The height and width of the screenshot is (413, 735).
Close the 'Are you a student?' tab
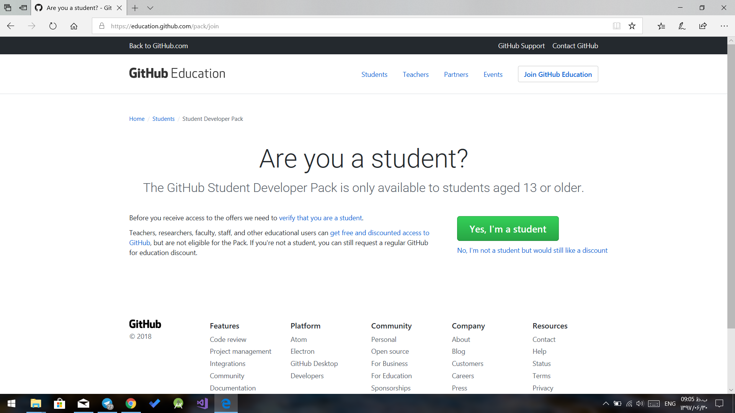(x=119, y=8)
